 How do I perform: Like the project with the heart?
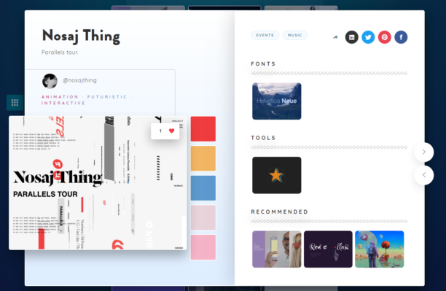(x=171, y=131)
